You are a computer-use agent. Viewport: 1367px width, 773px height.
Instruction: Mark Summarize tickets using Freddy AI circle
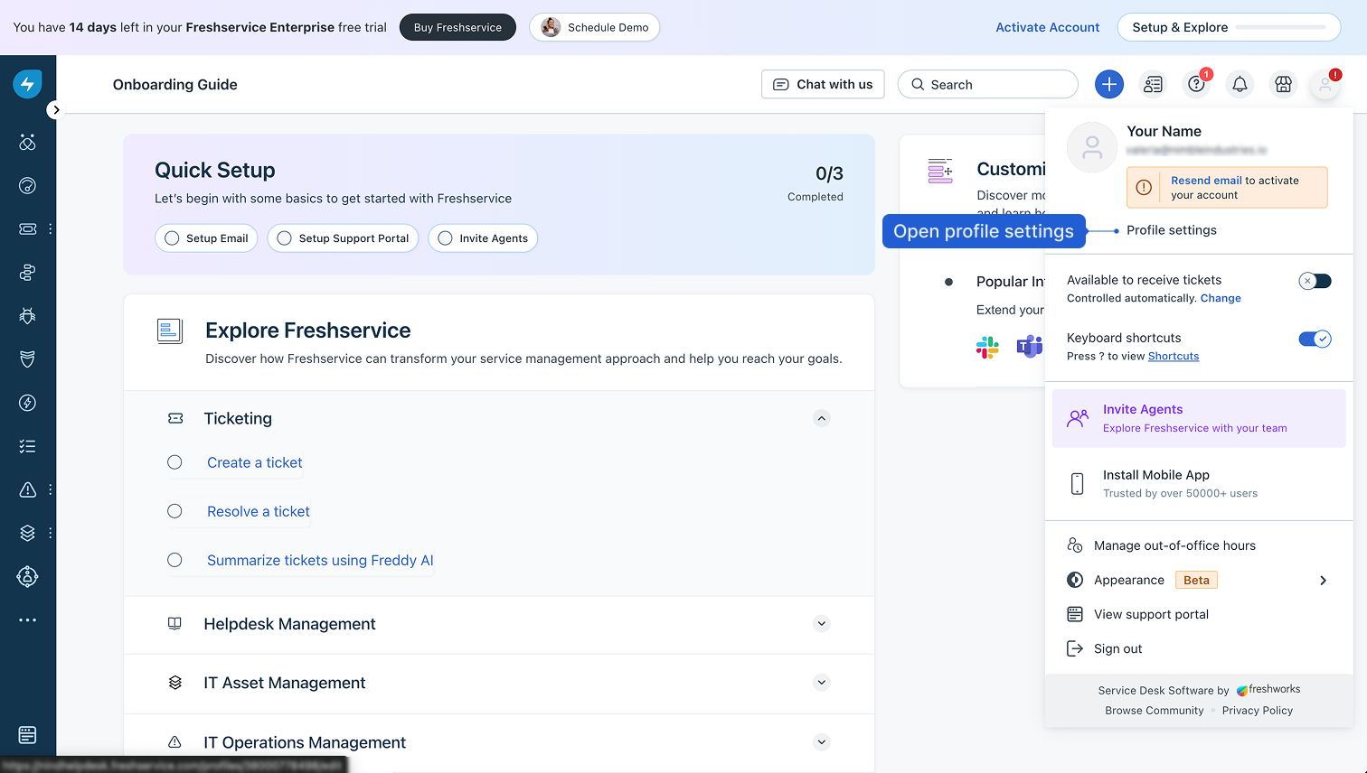point(174,560)
